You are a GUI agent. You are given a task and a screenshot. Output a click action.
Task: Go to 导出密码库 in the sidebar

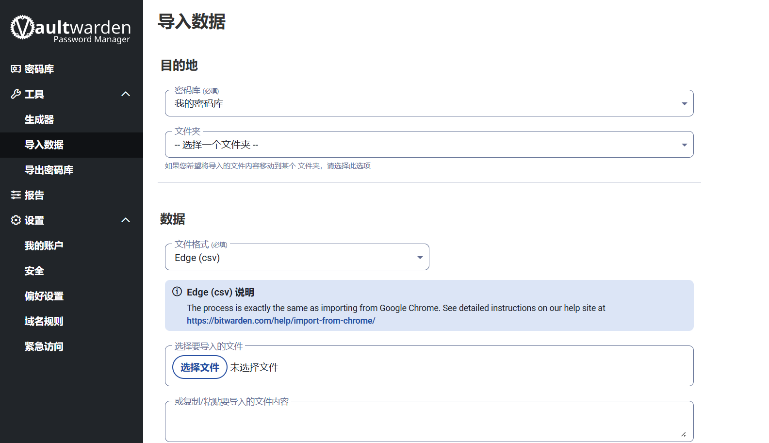[49, 170]
